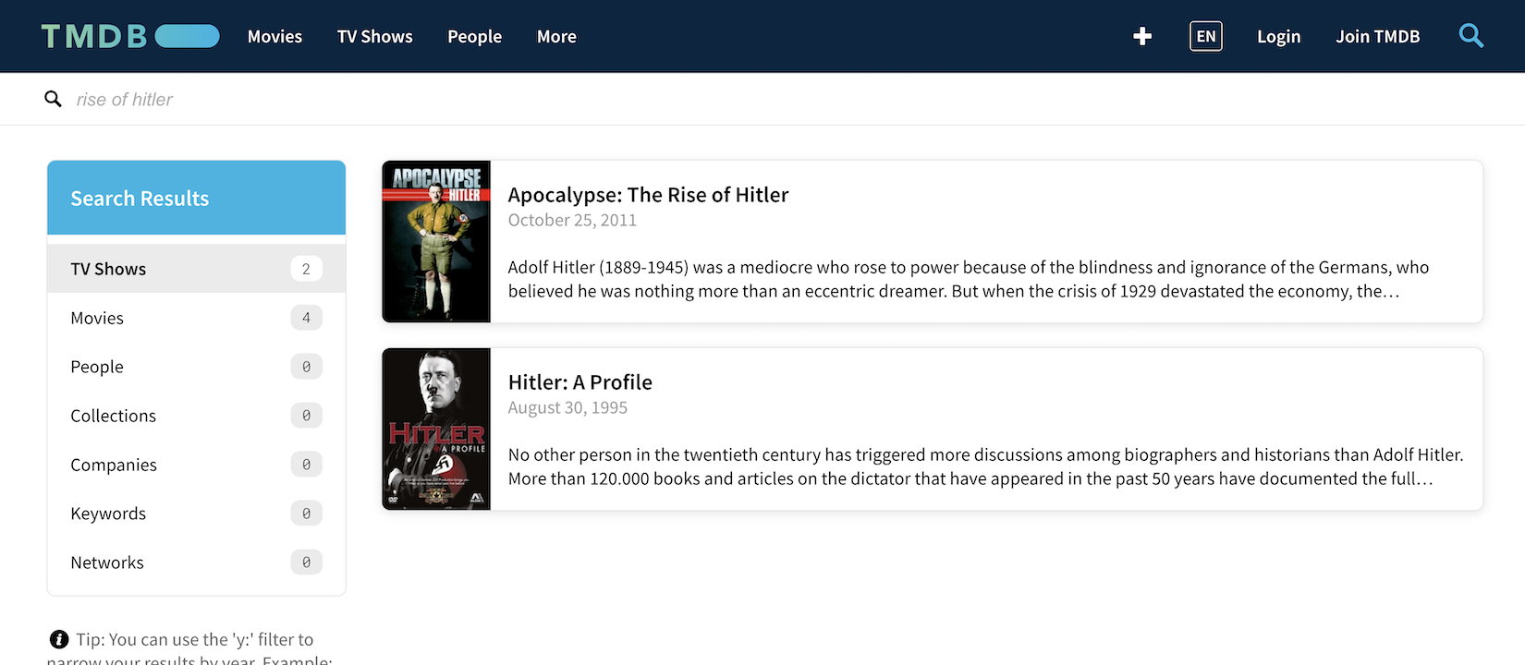Viewport: 1525px width, 665px height.
Task: Click the 'August 30, 1995' release date
Action: tap(567, 408)
